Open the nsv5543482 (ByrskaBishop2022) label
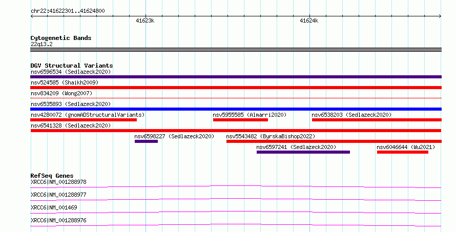The height and width of the screenshot is (232, 456). click(271, 136)
